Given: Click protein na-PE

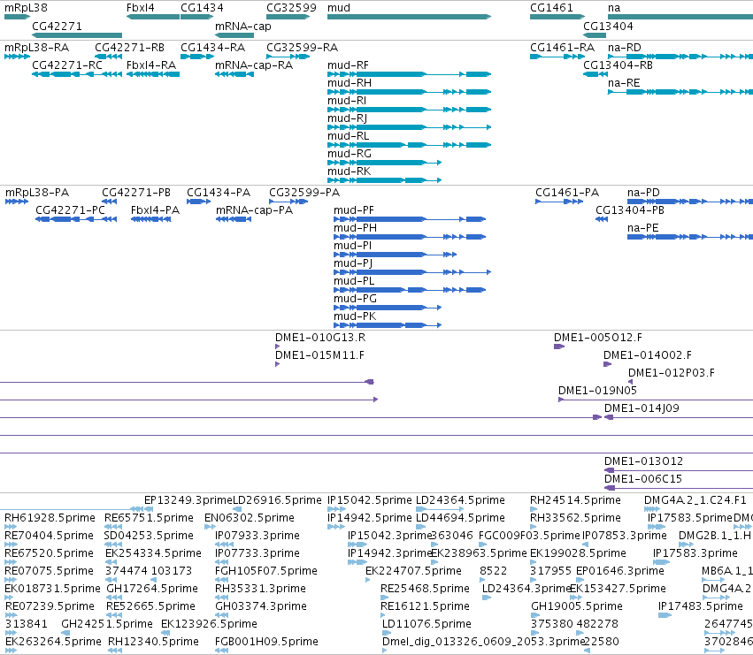Looking at the screenshot, I should point(690,237).
